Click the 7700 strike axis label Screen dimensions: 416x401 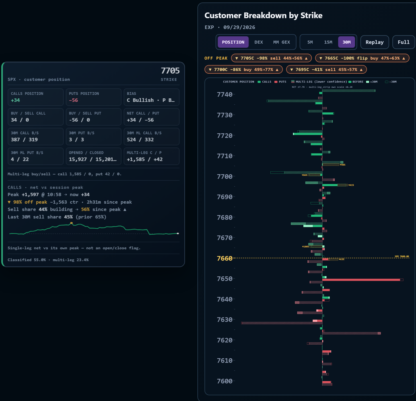coord(224,177)
